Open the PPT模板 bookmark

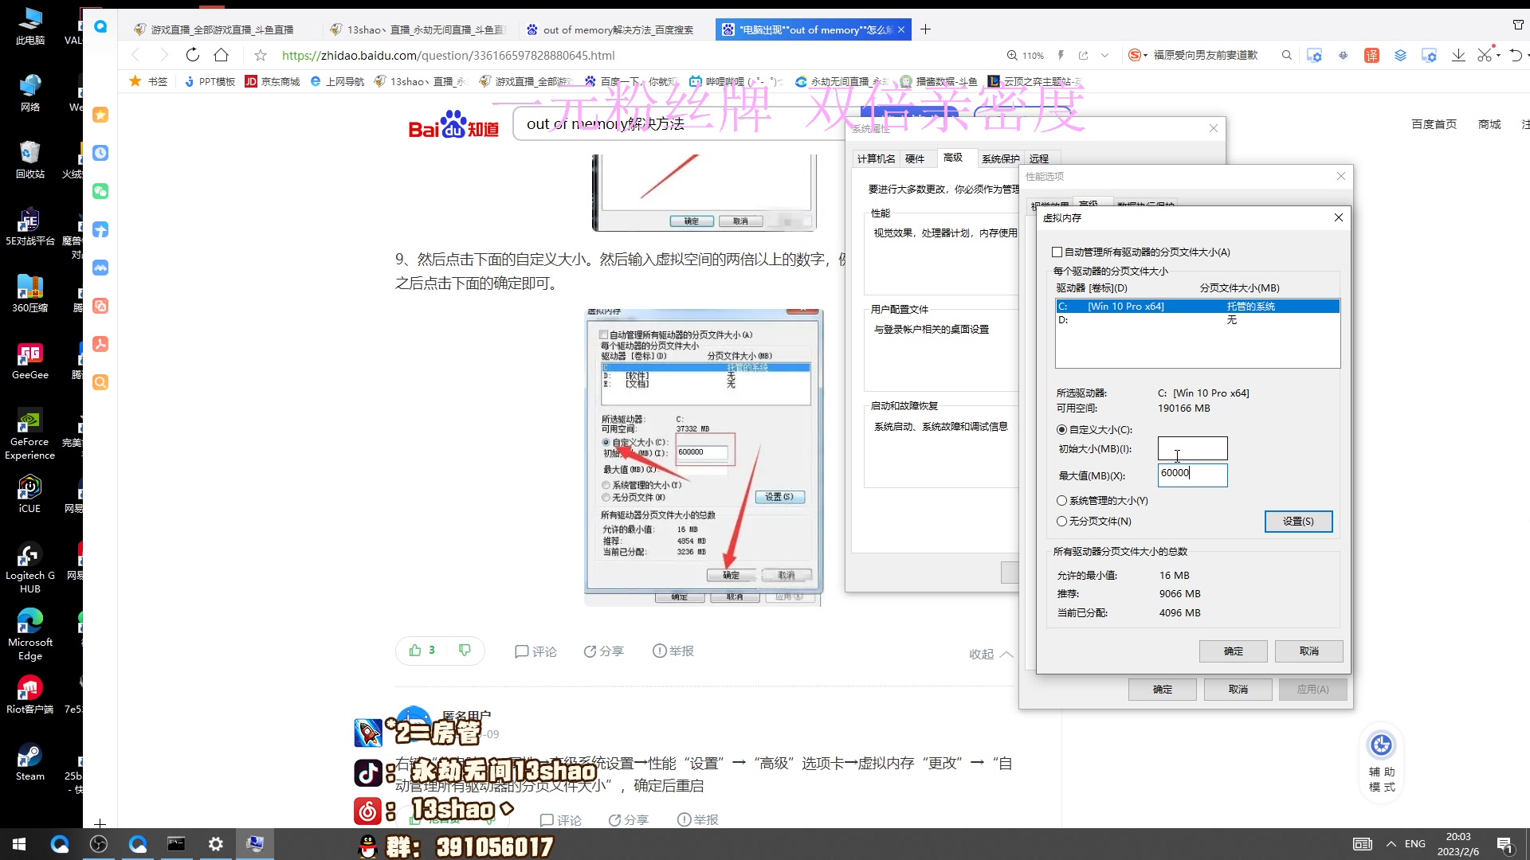[210, 81]
